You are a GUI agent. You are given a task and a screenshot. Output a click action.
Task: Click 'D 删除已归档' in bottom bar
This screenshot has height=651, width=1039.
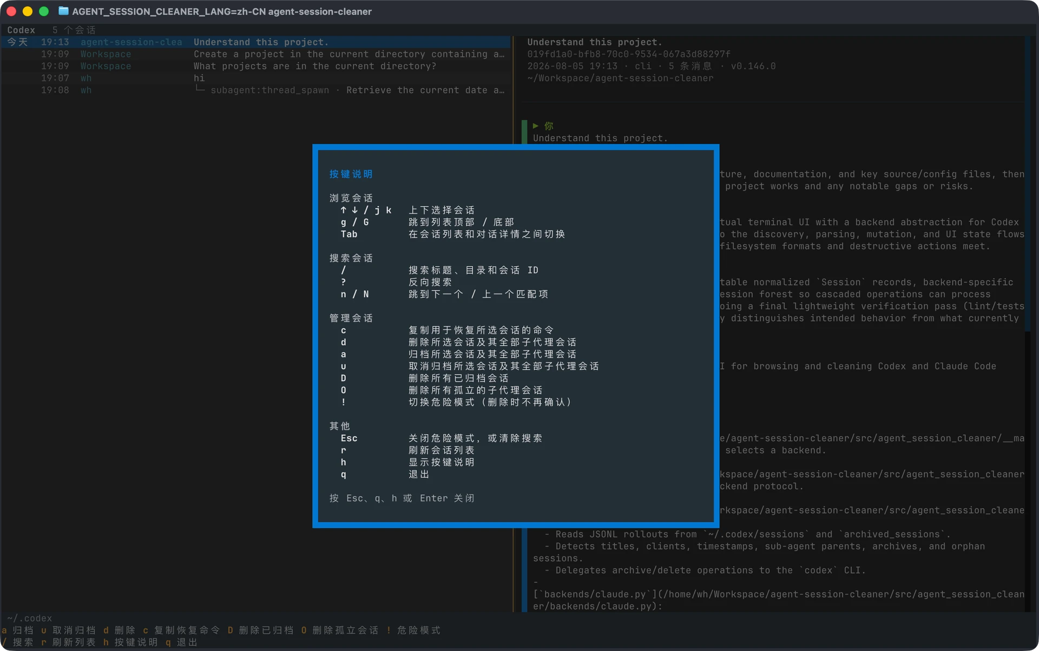pos(260,630)
